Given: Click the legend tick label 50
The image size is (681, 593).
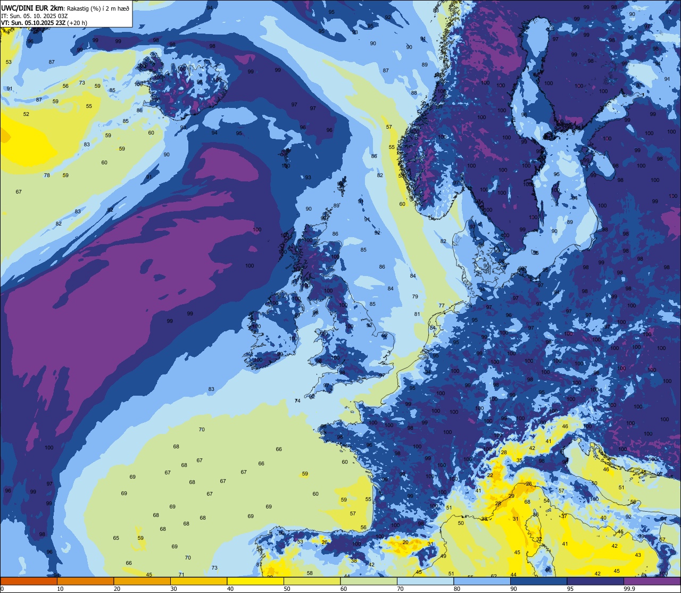Looking at the screenshot, I should pyautogui.click(x=287, y=589).
